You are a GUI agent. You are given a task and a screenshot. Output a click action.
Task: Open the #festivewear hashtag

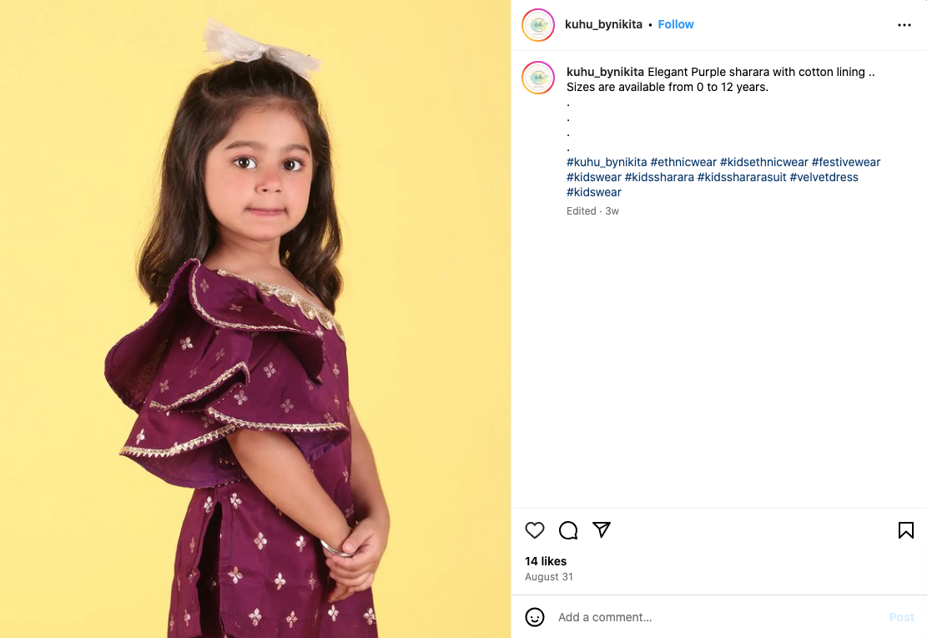846,162
